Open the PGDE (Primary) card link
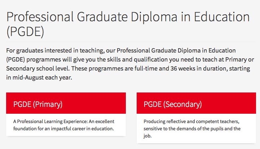Image resolution: width=260 pixels, height=149 pixels. 38,104
